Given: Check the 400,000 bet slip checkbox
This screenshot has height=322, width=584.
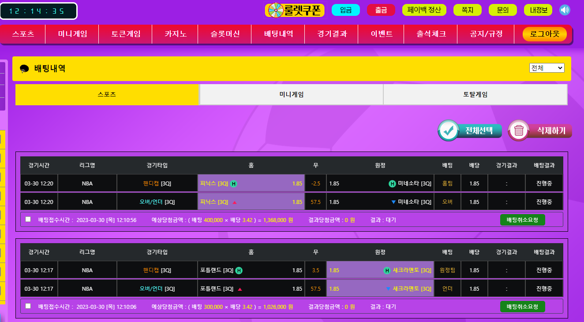Looking at the screenshot, I should (x=28, y=219).
